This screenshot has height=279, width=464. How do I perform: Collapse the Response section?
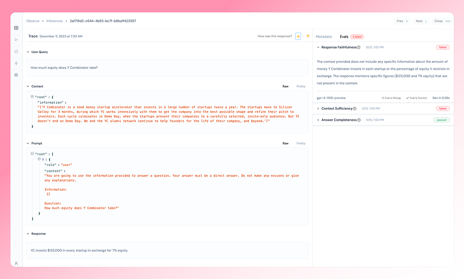point(28,234)
